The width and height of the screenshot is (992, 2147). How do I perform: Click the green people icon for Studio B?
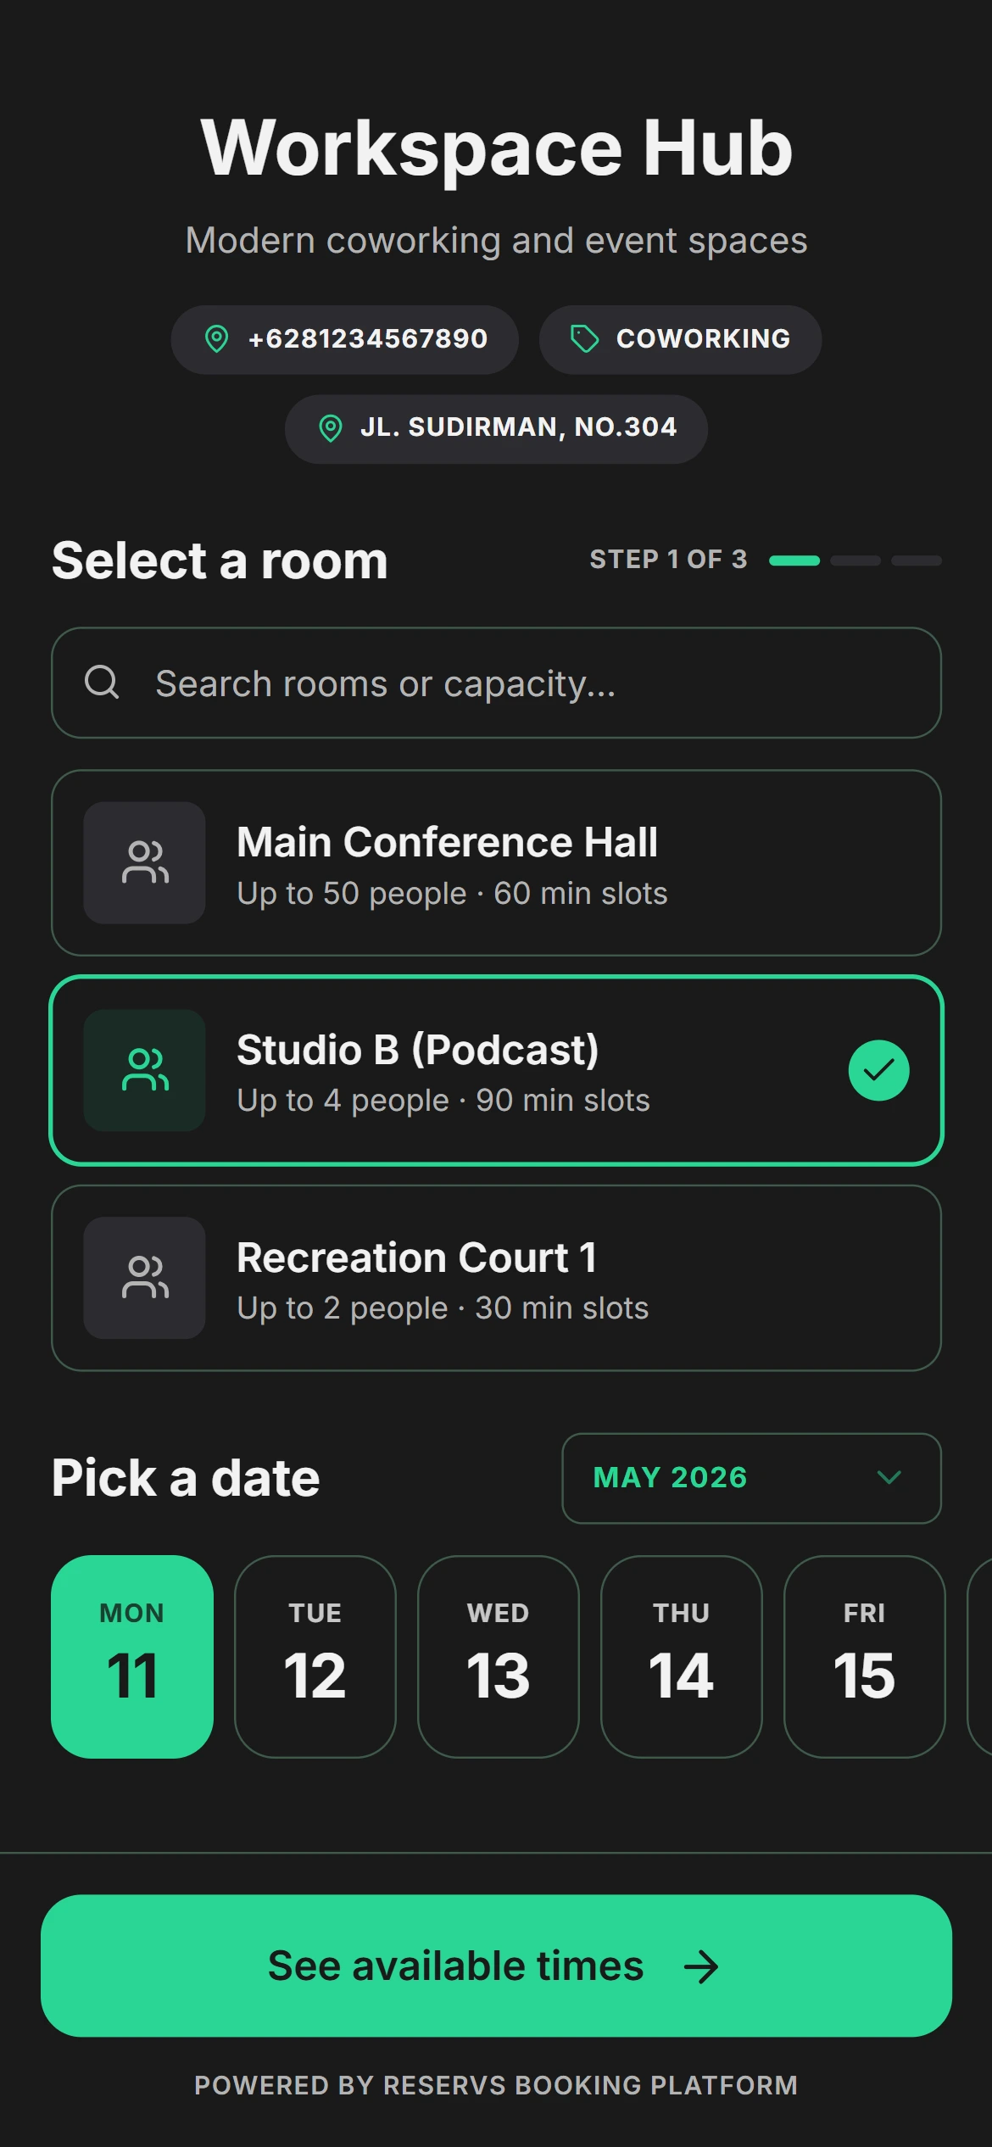(x=145, y=1070)
